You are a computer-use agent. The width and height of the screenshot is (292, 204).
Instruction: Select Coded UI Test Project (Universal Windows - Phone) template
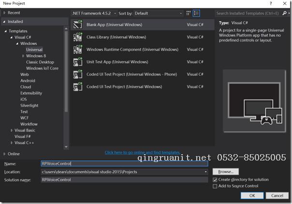point(143,74)
